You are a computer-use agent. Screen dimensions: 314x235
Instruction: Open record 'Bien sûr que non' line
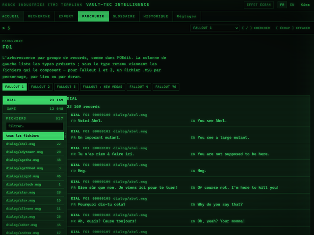coord(188,185)
